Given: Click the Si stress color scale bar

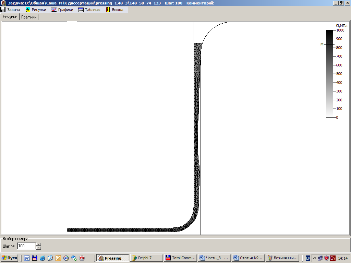Looking at the screenshot, I should [x=329, y=74].
